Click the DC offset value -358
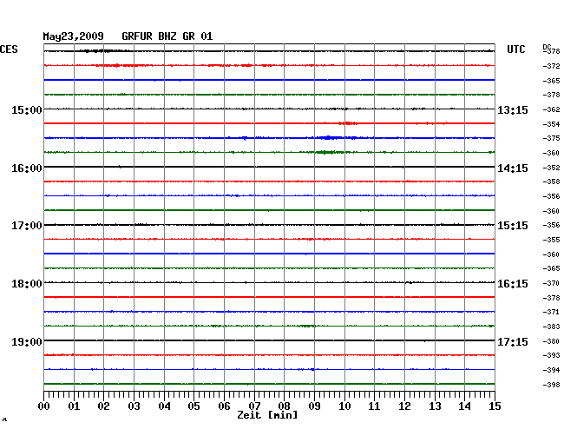 pos(551,181)
